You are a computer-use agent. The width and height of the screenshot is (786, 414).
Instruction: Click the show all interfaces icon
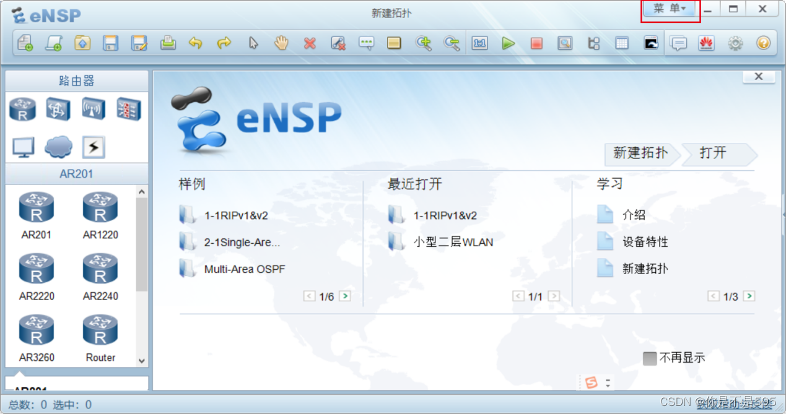tap(593, 43)
